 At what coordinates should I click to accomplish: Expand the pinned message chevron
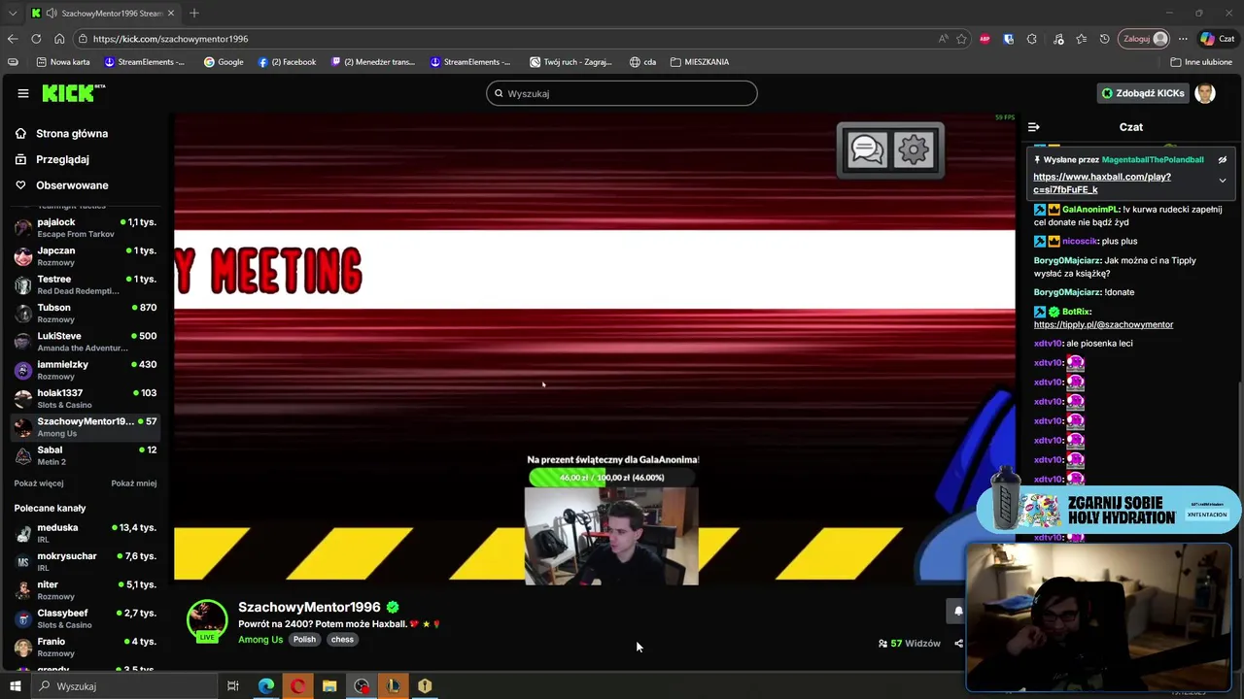click(1223, 181)
